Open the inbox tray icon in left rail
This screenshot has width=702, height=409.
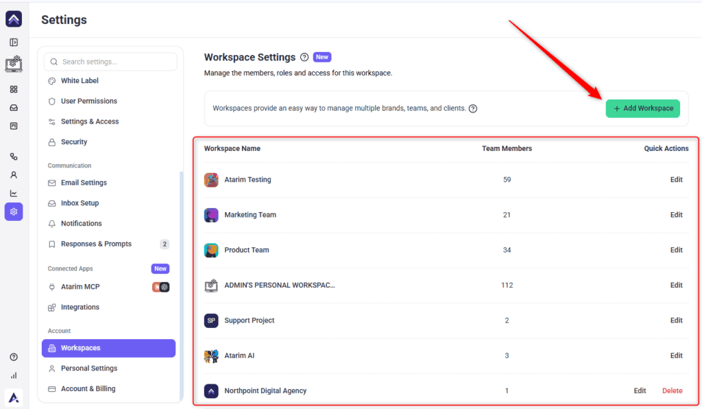click(x=14, y=108)
